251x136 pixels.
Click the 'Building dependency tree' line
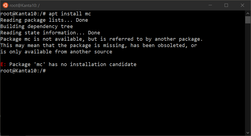tap(37, 26)
